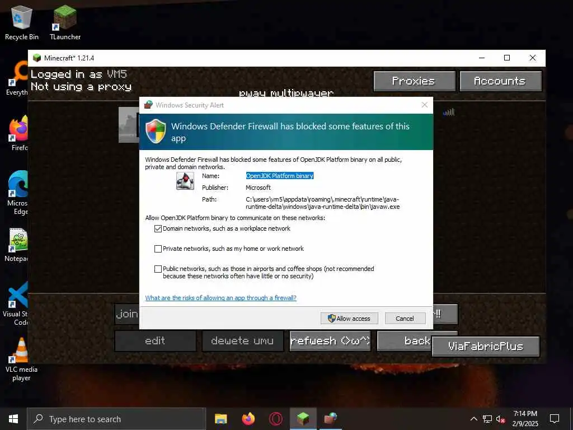573x430 pixels.
Task: Click the Publisher value Microsoft
Action: (x=258, y=188)
